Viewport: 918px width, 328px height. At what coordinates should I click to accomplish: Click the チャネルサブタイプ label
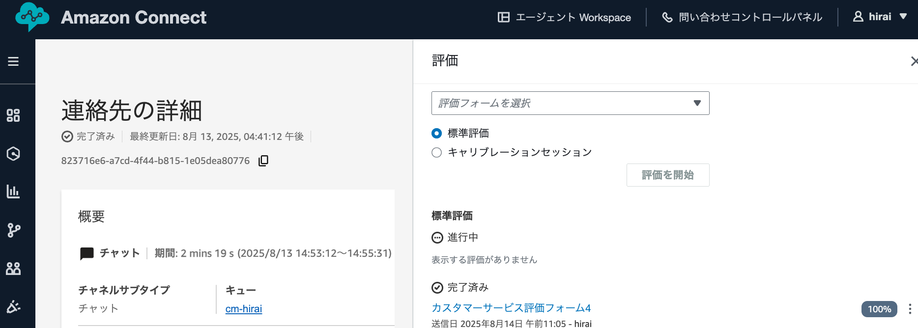(124, 290)
